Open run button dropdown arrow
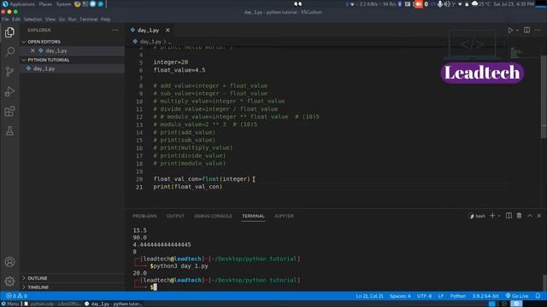The height and width of the screenshot is (307, 547). tap(517, 31)
